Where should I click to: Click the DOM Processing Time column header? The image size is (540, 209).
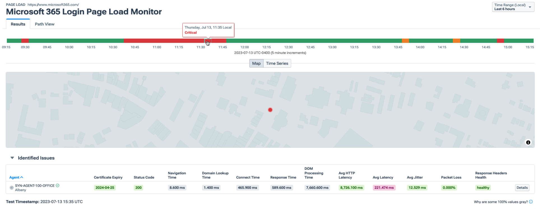pyautogui.click(x=314, y=173)
